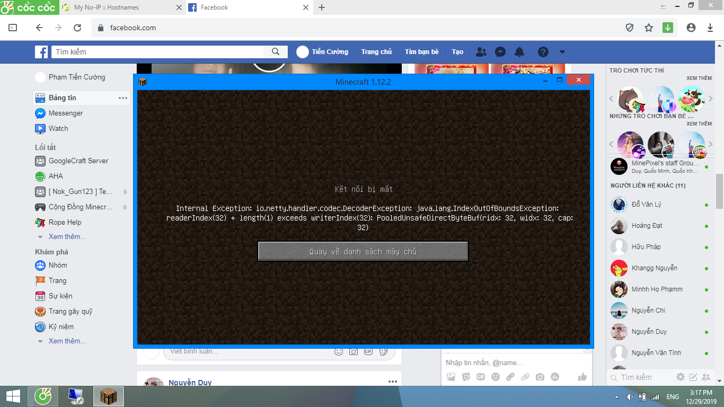Open the Windows Start button
The width and height of the screenshot is (724, 407).
click(x=13, y=396)
